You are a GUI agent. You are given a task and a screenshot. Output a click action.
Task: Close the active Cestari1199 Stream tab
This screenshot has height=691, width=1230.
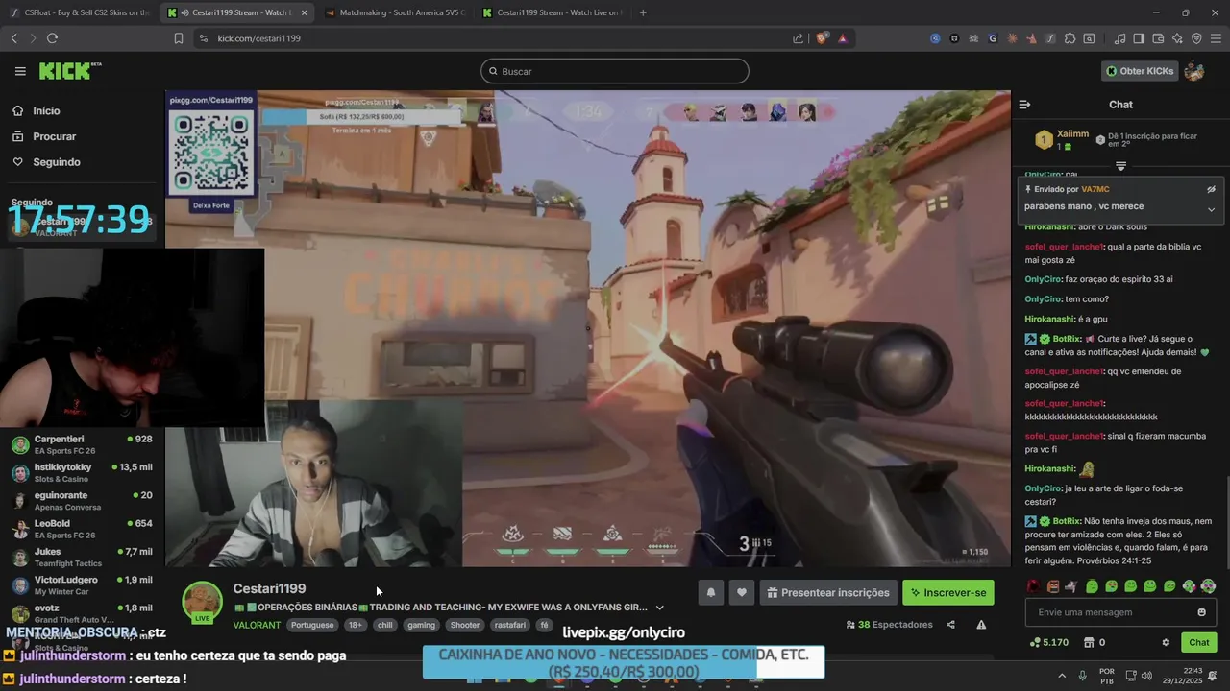pos(305,12)
